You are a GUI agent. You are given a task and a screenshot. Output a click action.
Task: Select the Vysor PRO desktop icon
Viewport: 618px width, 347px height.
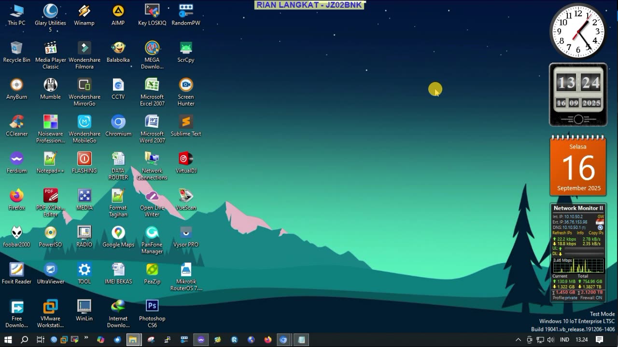[x=186, y=237]
